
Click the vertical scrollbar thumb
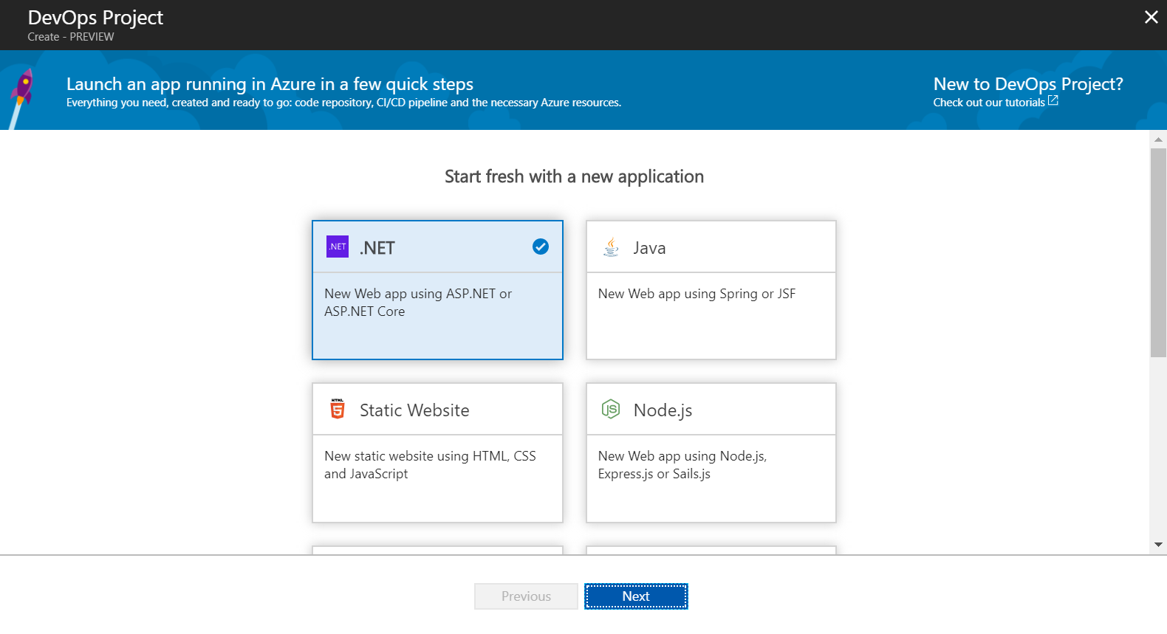[1158, 252]
